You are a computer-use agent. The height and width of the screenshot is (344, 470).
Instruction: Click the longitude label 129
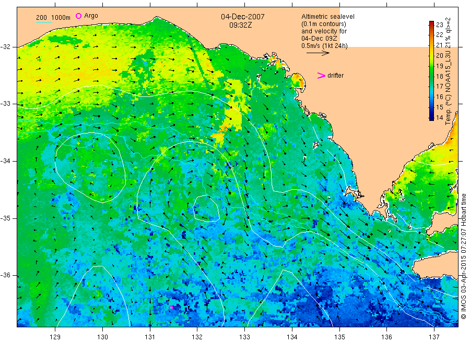55,337
